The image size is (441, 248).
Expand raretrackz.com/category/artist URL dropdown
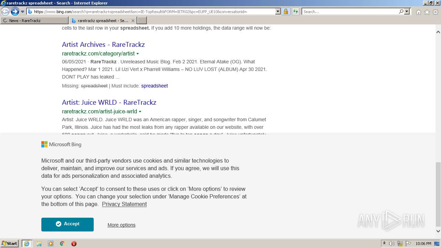138,54
